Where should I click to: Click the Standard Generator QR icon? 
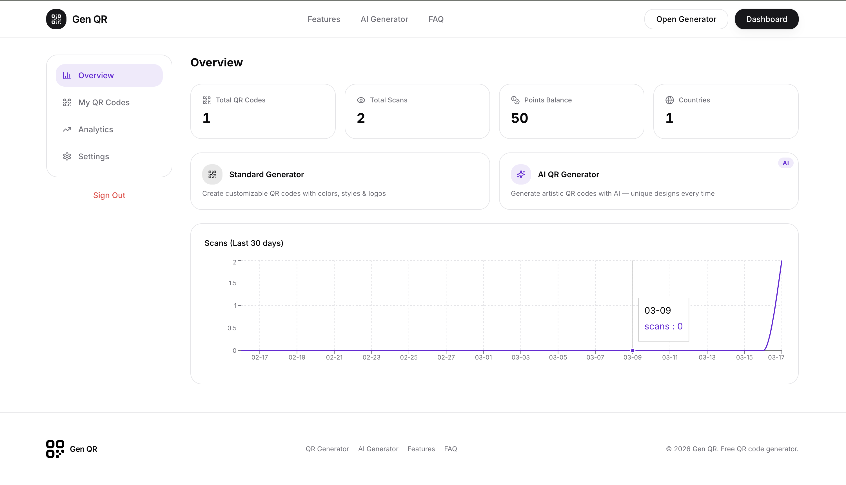pos(212,174)
